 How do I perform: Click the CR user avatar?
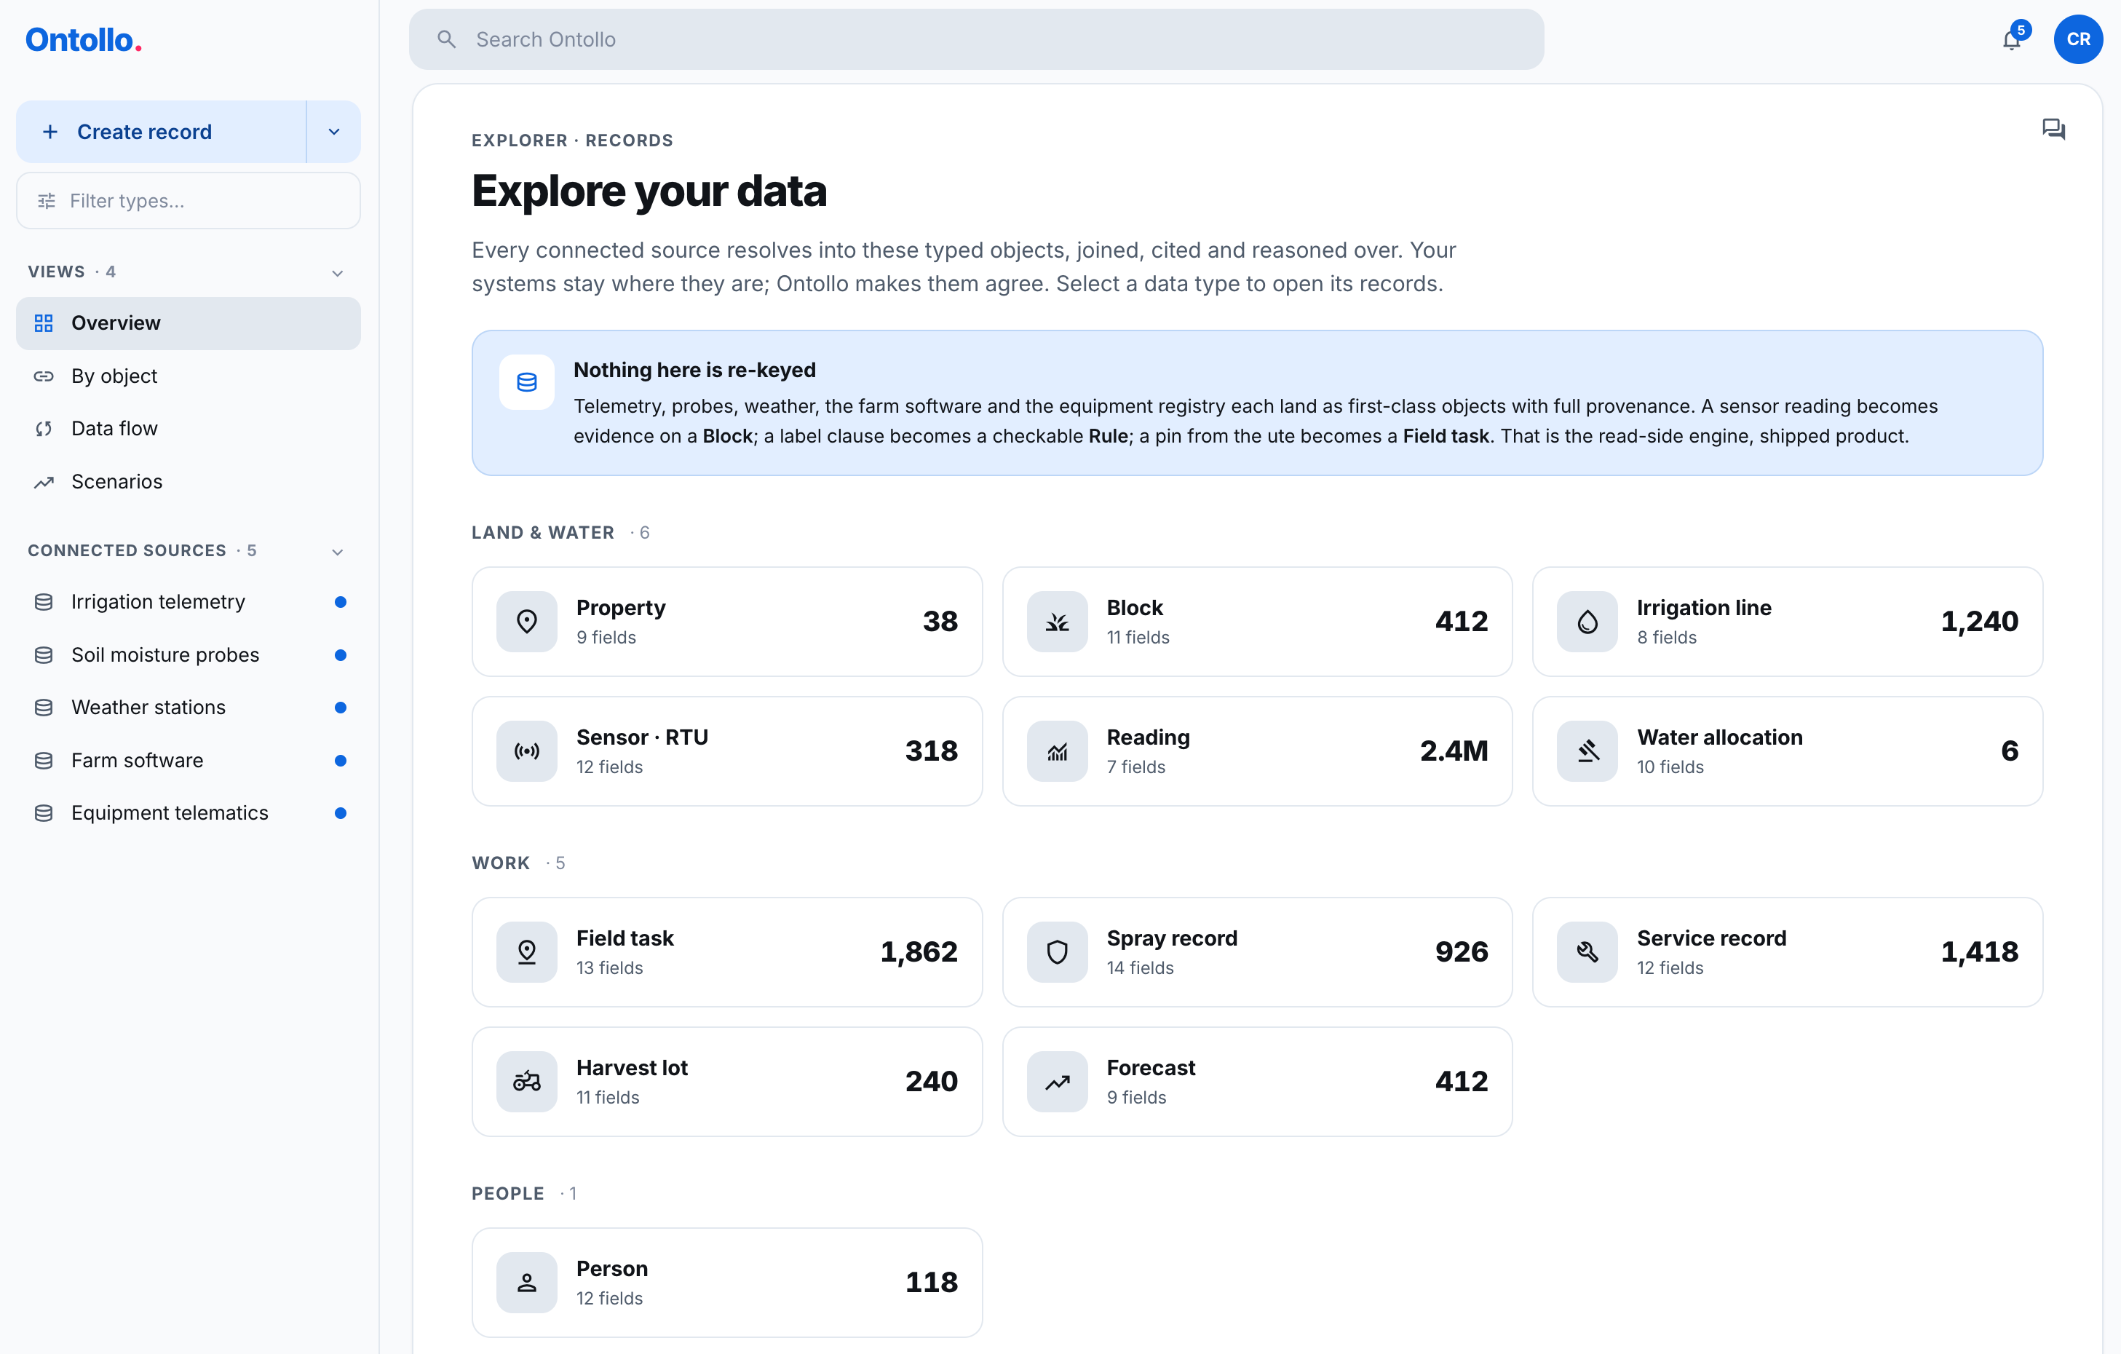click(2078, 39)
